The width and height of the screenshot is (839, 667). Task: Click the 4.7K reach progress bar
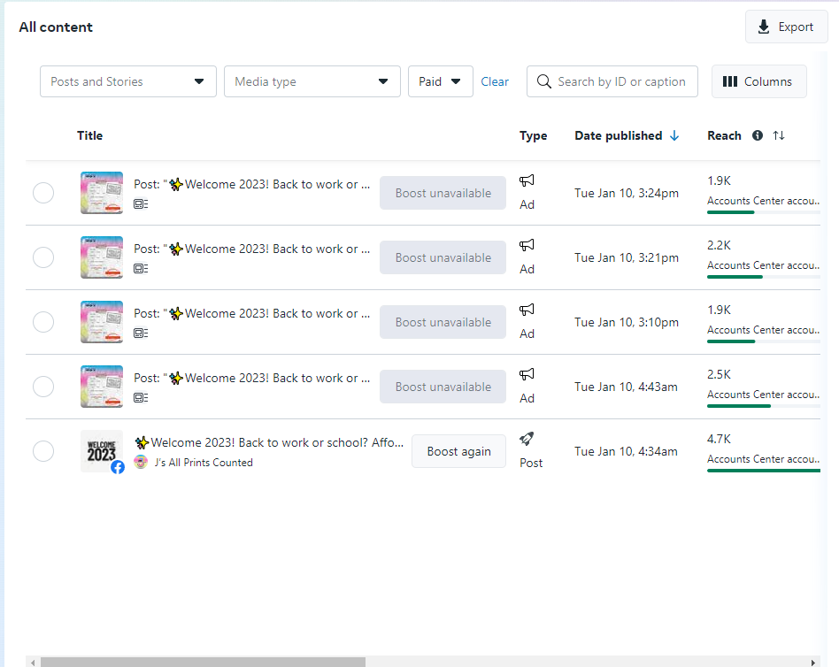point(764,471)
